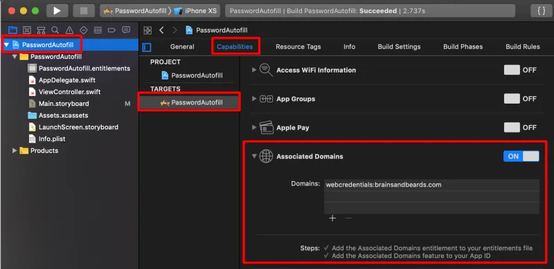Expand the Products folder
554x269 pixels.
click(x=15, y=151)
